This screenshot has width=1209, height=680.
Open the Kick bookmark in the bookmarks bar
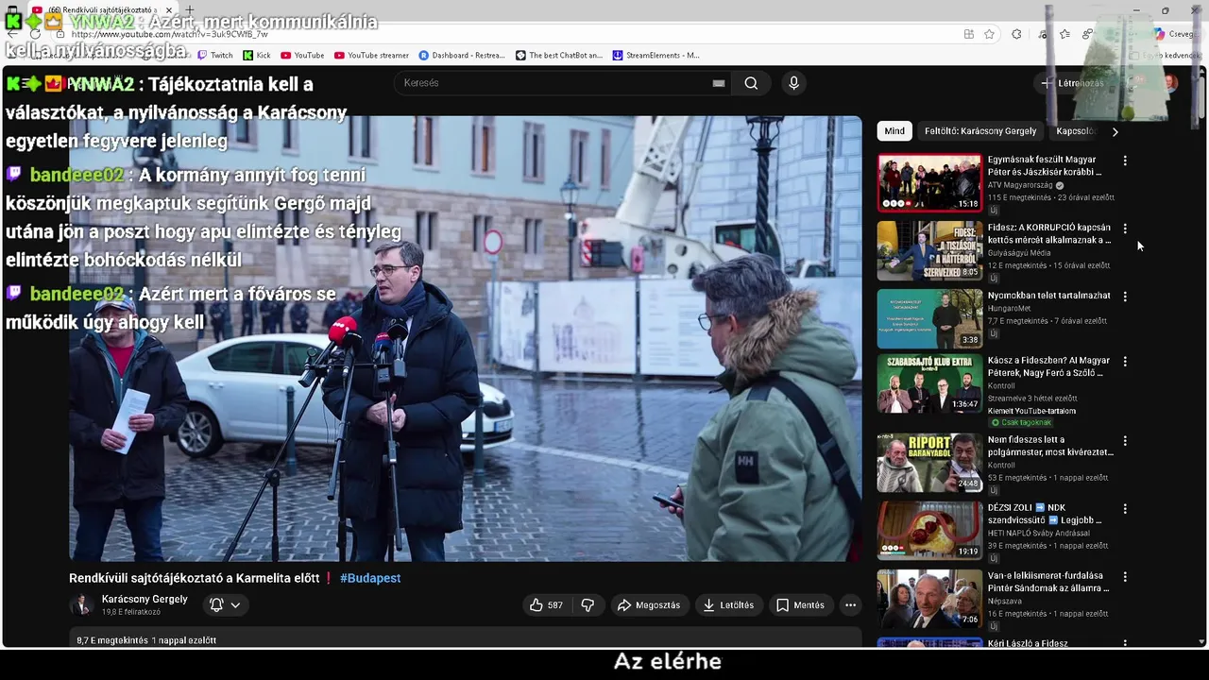257,56
